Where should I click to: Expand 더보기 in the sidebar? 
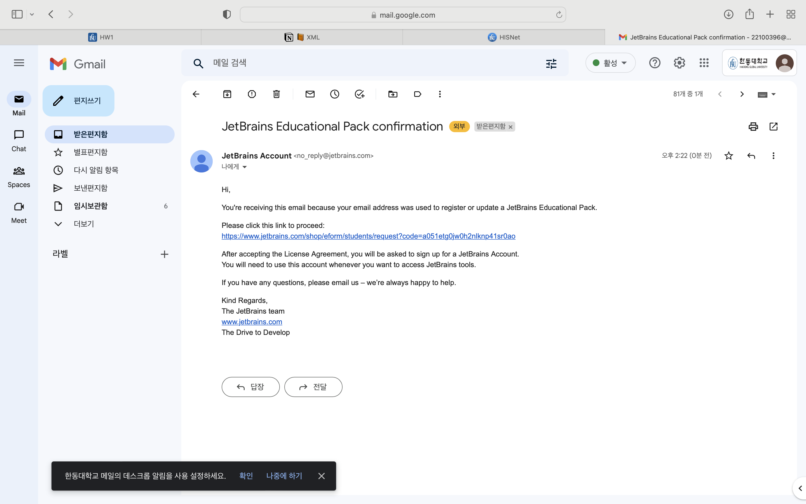84,224
